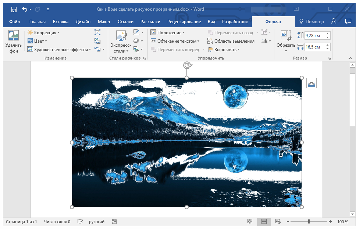Click the rotation handle above the image
Image resolution: width=356 pixels, height=229 pixels.
[x=187, y=65]
